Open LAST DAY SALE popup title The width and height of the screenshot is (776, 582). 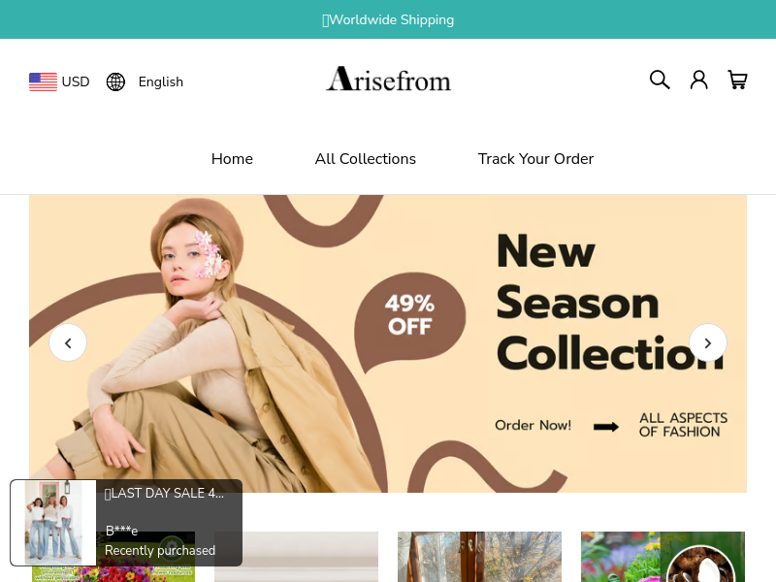(x=164, y=493)
